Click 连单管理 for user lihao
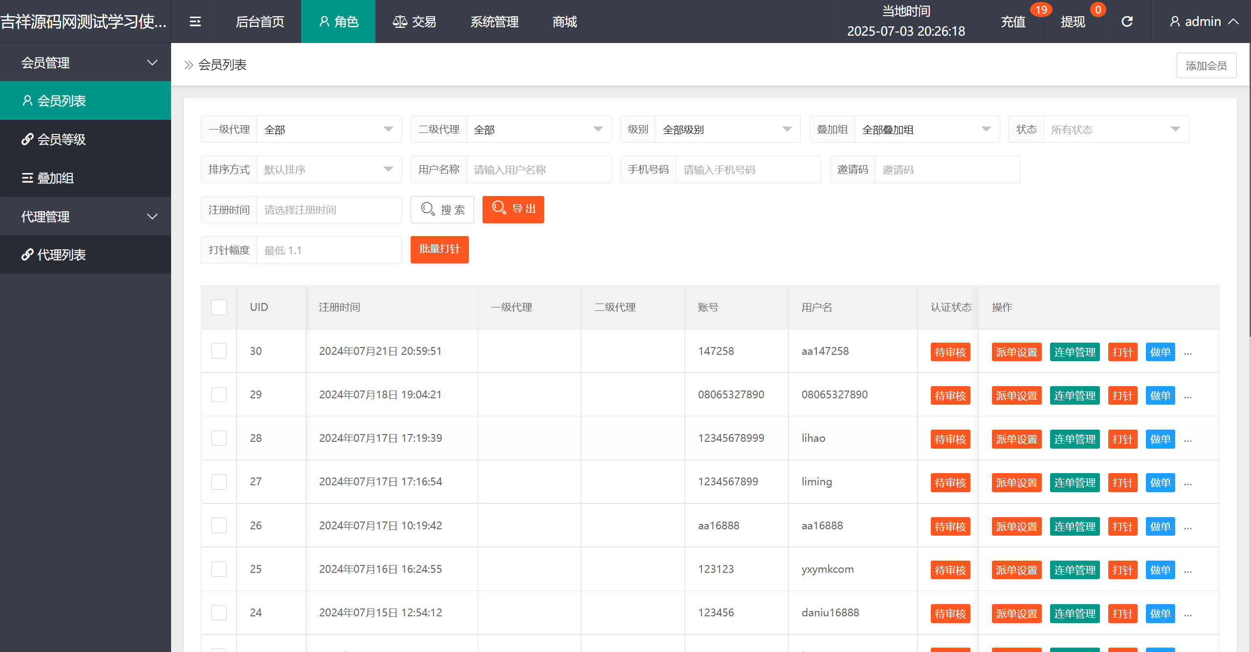This screenshot has height=652, width=1251. (1075, 439)
